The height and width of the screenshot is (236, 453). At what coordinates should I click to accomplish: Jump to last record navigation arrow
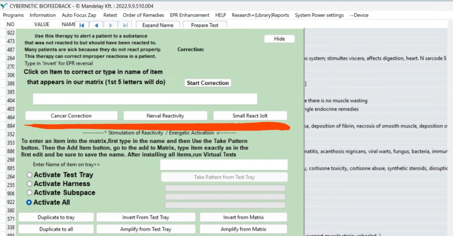tap(125, 25)
